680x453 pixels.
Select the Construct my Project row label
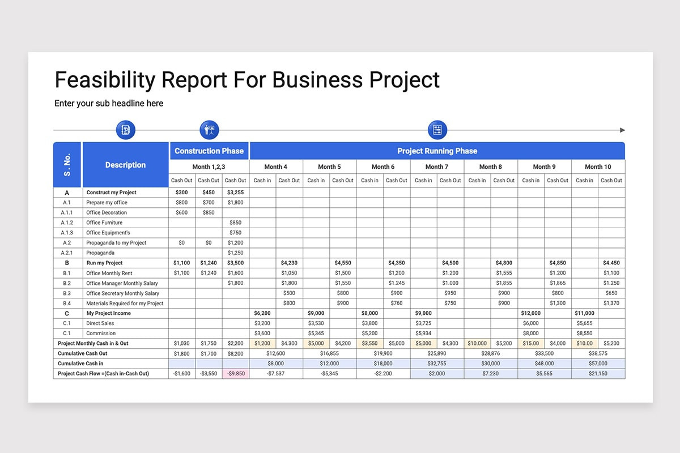tap(112, 193)
